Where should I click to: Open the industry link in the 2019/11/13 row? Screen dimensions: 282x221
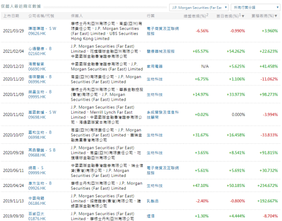click(x=153, y=201)
